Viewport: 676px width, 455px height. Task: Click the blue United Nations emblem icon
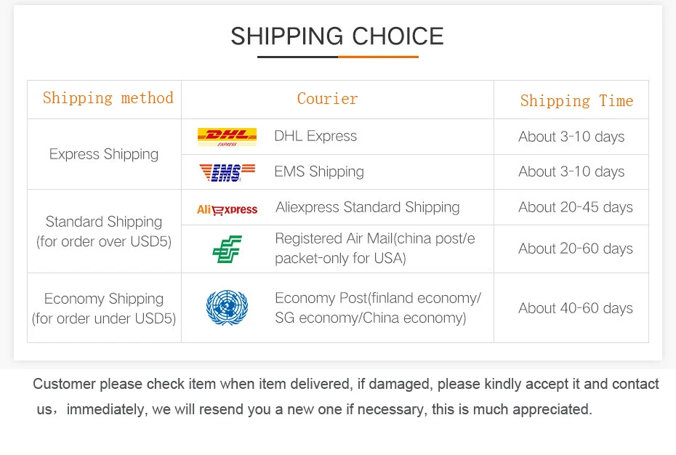(227, 307)
